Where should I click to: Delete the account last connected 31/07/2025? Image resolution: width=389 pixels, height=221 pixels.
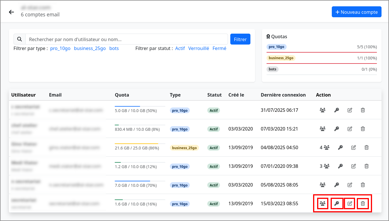pyautogui.click(x=363, y=110)
